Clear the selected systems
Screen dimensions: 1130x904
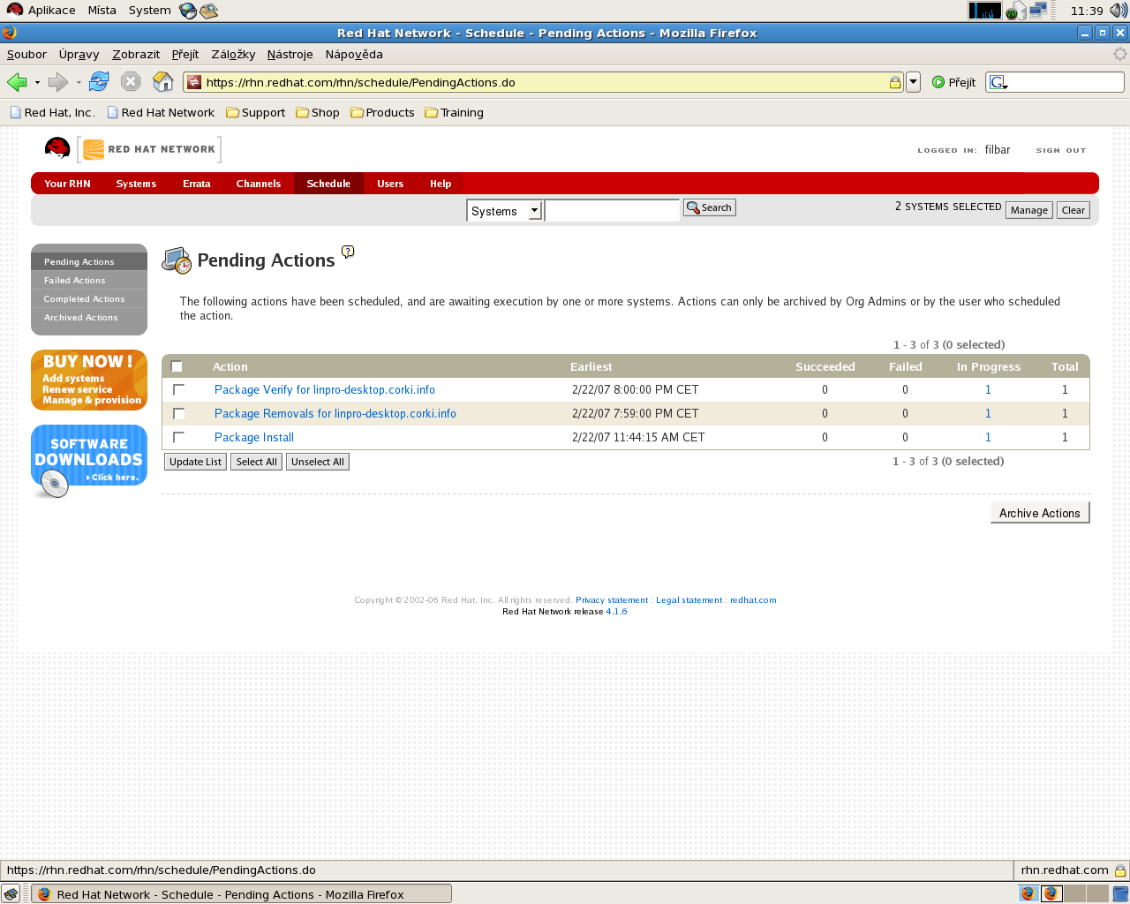[x=1073, y=210]
